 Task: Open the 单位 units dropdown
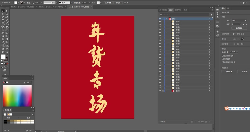(239, 20)
